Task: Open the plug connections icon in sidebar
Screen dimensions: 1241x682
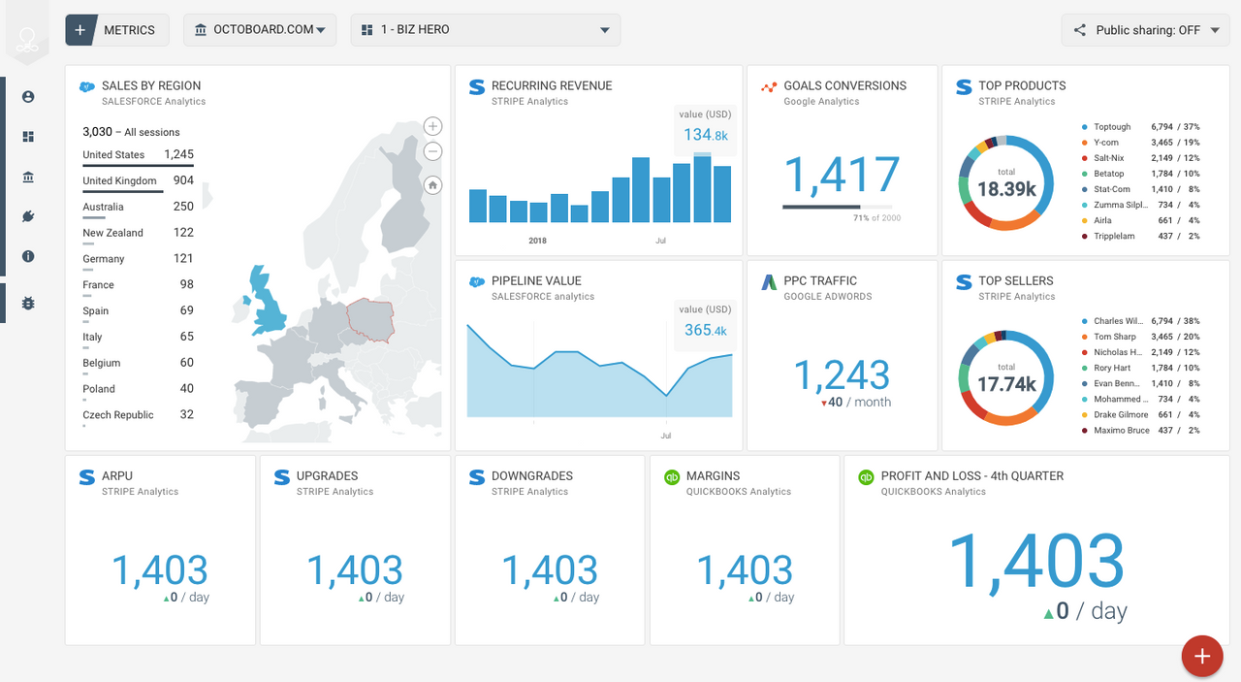Action: (x=27, y=216)
